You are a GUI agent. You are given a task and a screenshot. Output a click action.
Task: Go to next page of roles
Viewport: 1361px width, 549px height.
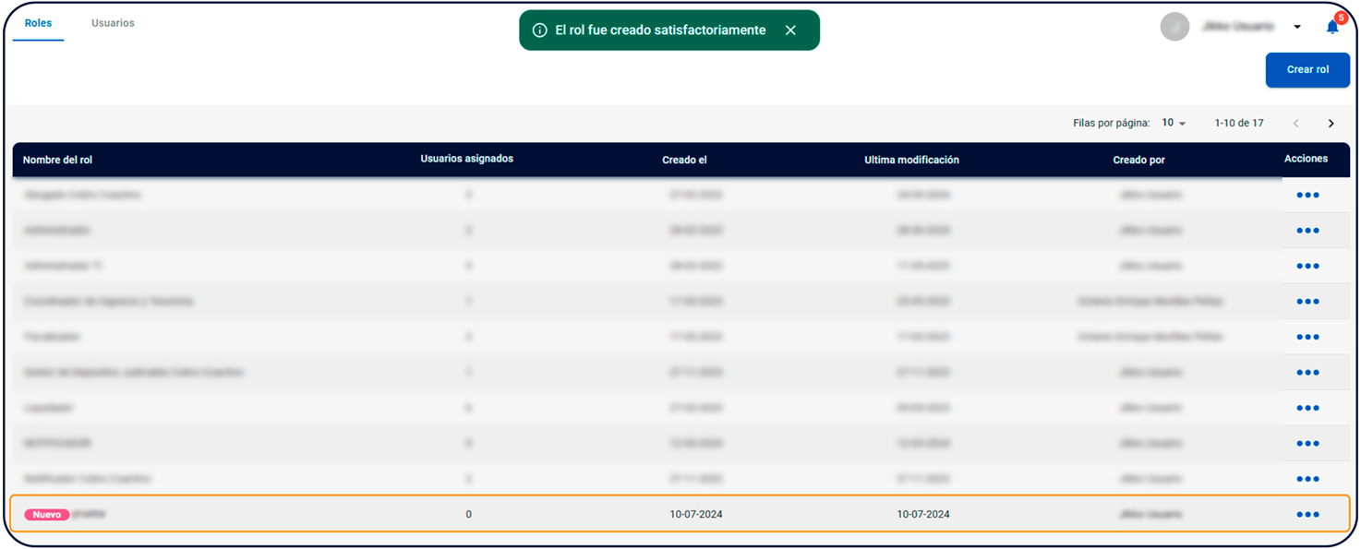[x=1331, y=124]
